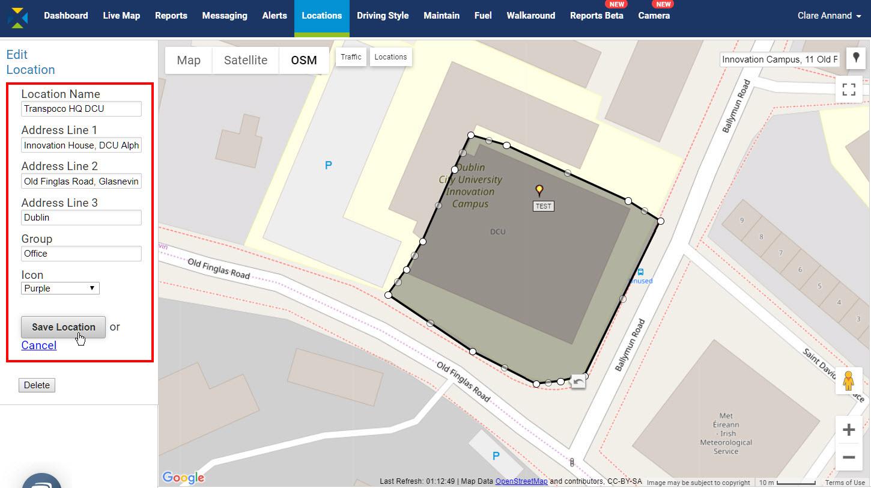Click the "Last Refresh: 01:12:49" status text

coord(417,481)
